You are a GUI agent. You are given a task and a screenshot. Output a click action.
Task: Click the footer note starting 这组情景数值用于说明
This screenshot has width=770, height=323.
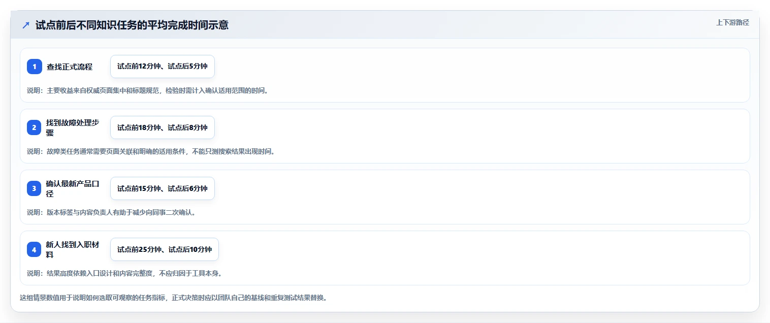[173, 298]
